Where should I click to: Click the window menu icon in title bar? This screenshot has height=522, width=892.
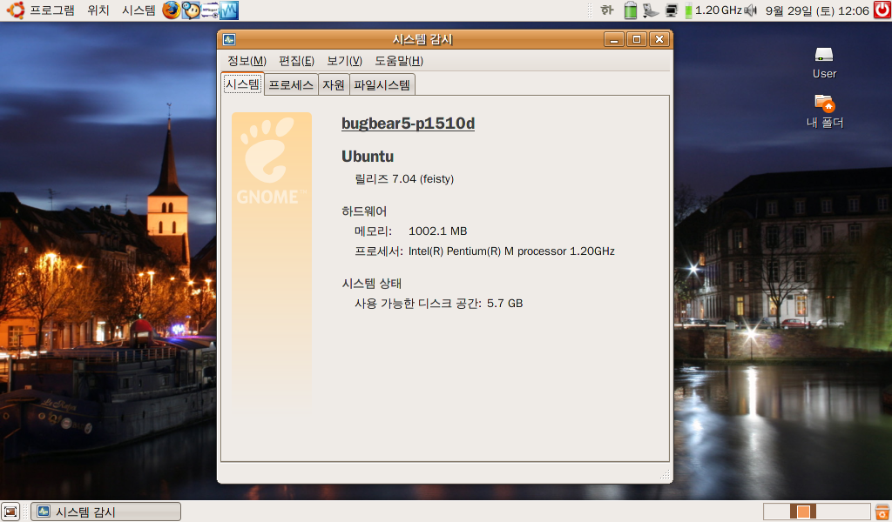(x=229, y=39)
